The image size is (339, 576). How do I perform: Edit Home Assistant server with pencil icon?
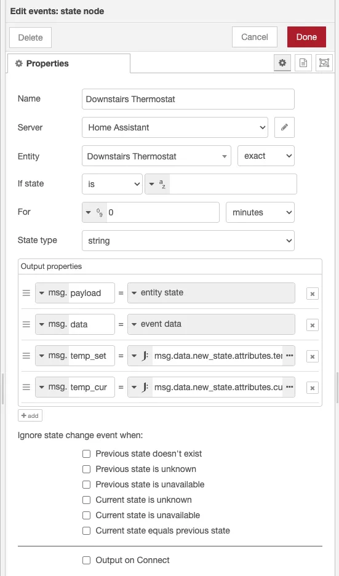284,127
